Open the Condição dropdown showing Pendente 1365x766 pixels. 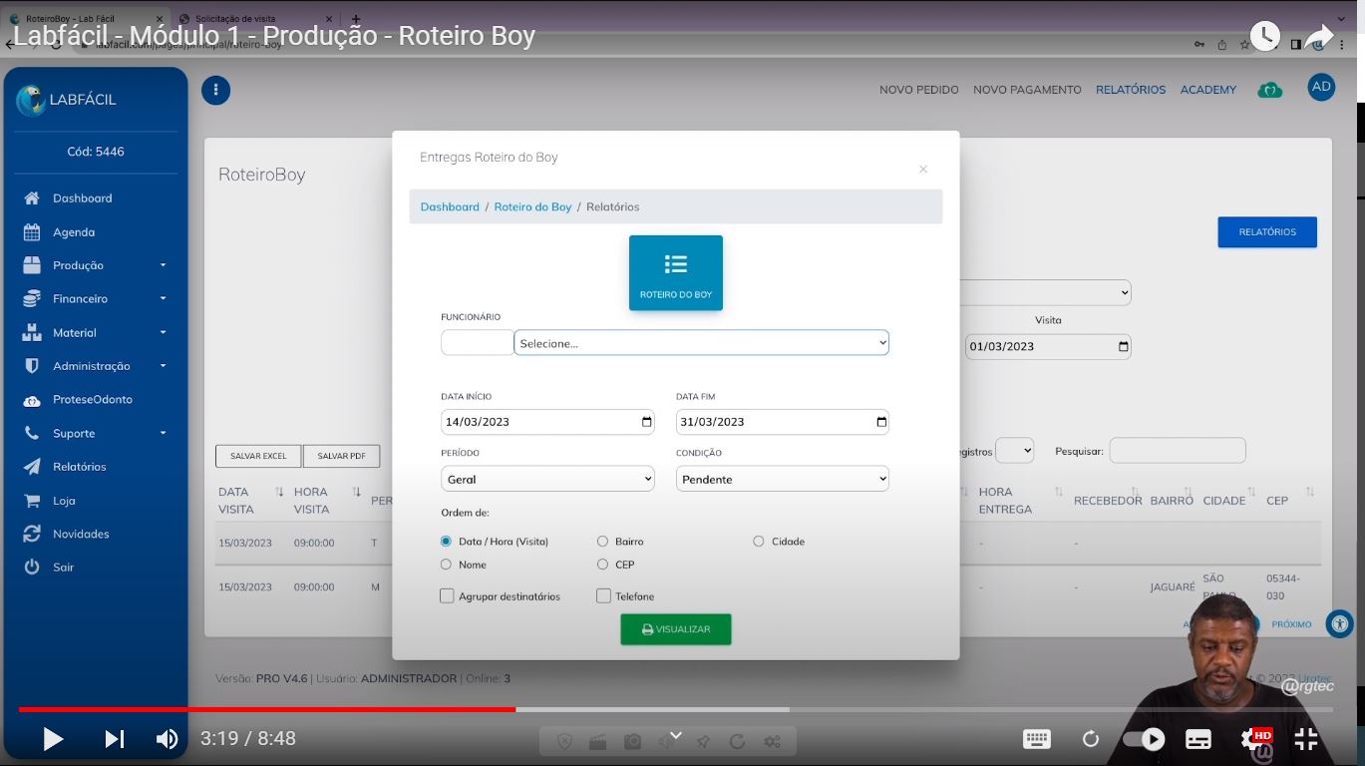(x=782, y=480)
